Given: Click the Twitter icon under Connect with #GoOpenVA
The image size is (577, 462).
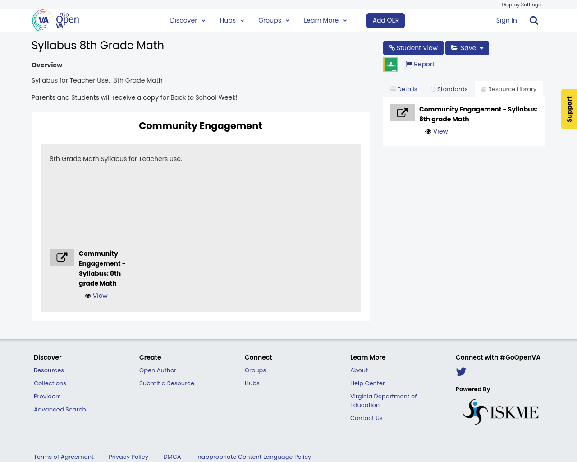Looking at the screenshot, I should coord(461,372).
